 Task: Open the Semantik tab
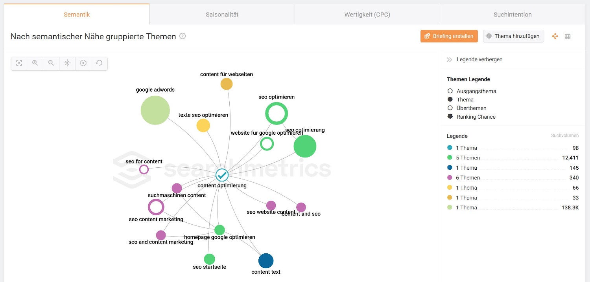tap(77, 15)
